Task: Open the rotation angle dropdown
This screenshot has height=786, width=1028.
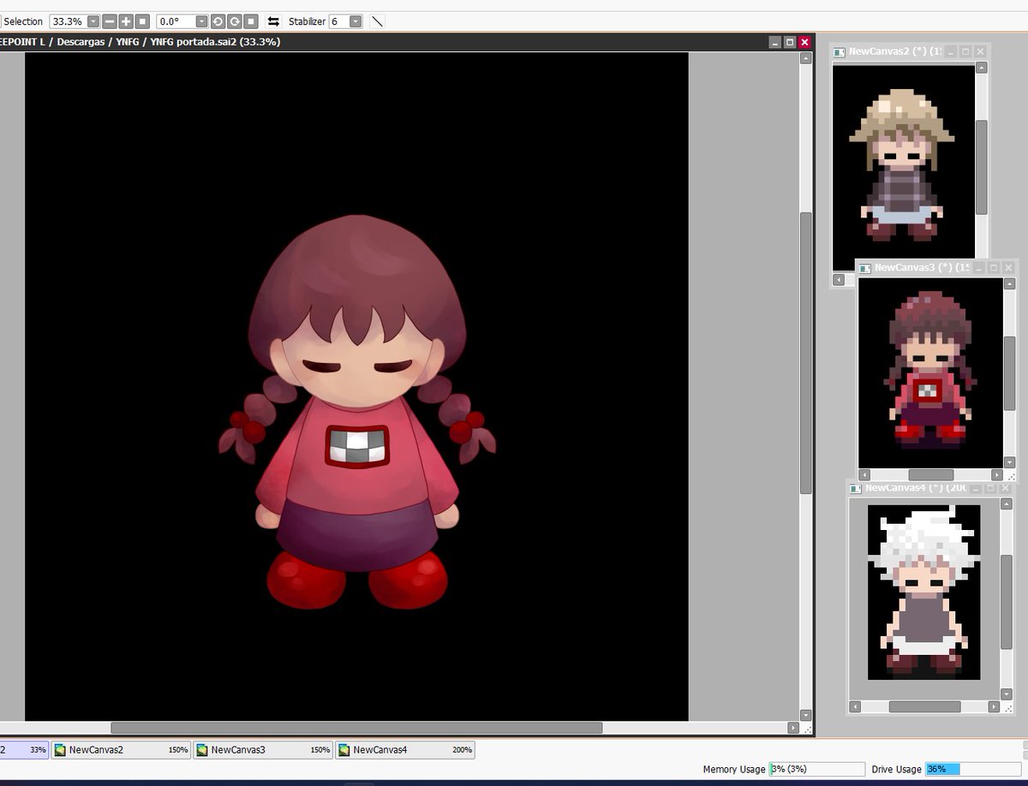Action: (x=201, y=21)
